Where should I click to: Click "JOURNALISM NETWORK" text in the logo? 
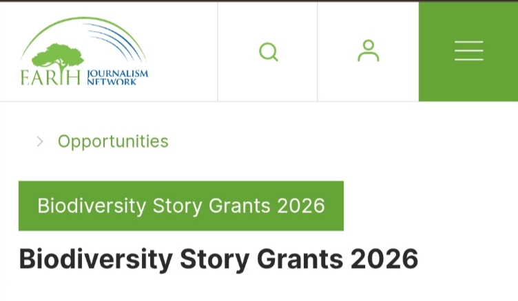pos(117,77)
